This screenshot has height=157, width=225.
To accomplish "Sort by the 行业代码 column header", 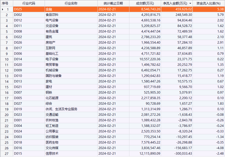I will 29,3.
